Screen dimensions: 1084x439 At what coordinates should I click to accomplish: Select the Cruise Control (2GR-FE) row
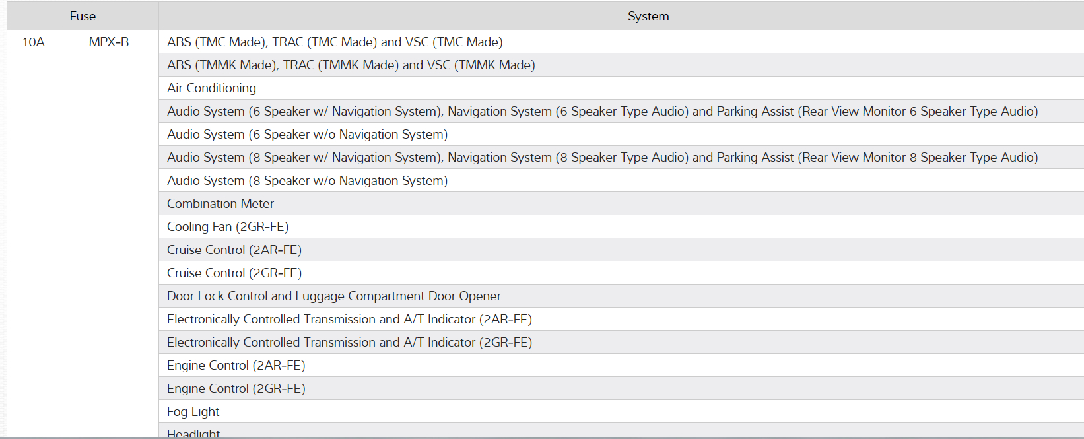pyautogui.click(x=234, y=273)
